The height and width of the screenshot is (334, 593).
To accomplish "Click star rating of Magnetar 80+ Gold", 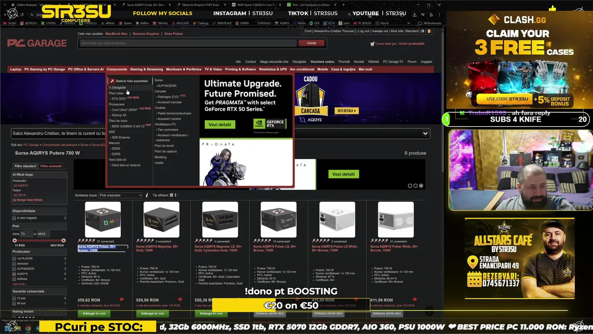I will coord(145,241).
